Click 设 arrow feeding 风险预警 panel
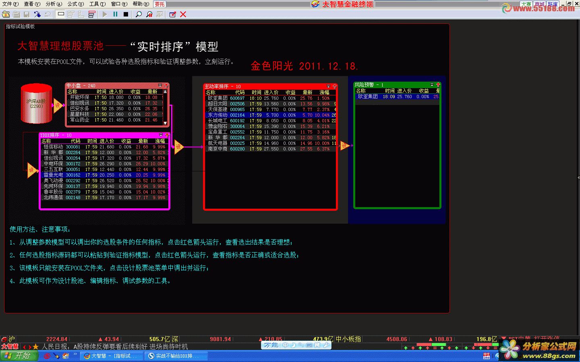Image resolution: width=580 pixels, height=362 pixels. (x=344, y=146)
